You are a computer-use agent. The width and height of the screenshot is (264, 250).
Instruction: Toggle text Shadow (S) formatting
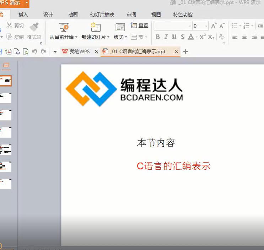click(x=183, y=37)
